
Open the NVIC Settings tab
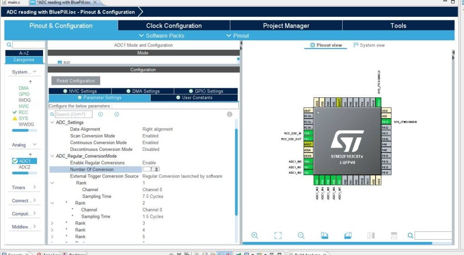pos(80,91)
